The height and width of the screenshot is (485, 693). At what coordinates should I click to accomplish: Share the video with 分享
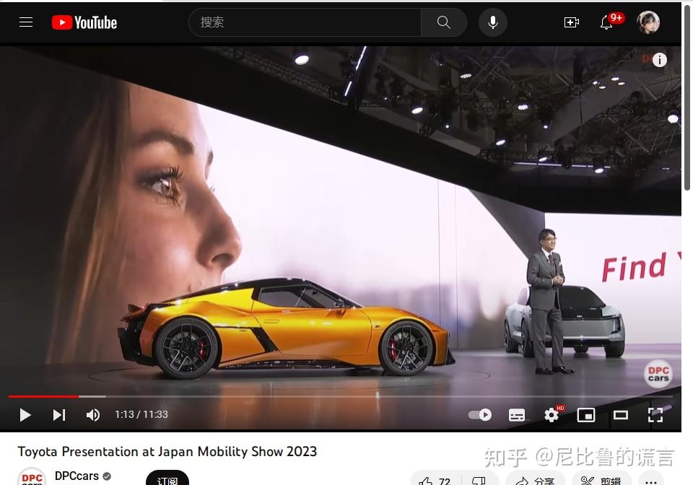coord(536,479)
